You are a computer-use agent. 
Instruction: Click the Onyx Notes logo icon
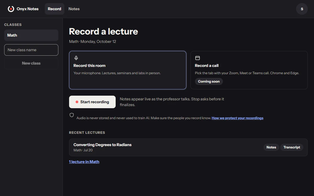11,9
